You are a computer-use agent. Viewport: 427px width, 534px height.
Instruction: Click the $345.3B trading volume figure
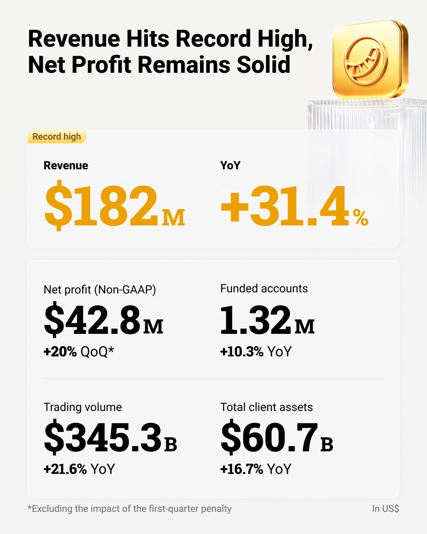110,437
